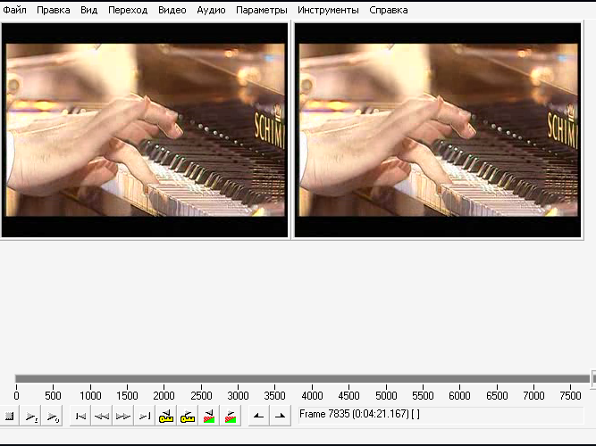Click the right output video pane
The image size is (596, 446).
[438, 130]
